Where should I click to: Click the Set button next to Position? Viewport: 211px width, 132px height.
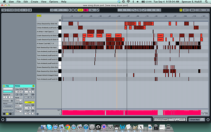pyautogui.click(x=33, y=105)
